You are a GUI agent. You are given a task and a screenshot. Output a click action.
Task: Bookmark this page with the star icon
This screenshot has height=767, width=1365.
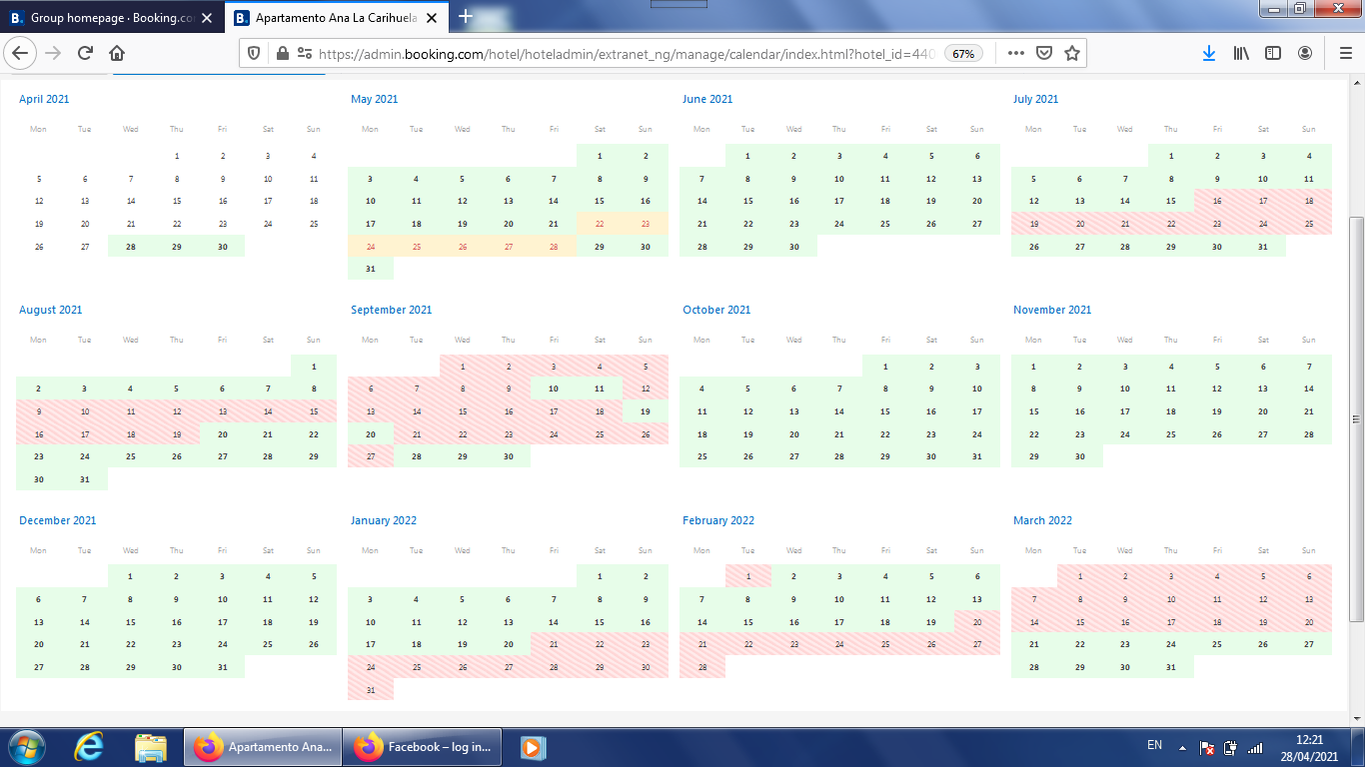pyautogui.click(x=1072, y=54)
